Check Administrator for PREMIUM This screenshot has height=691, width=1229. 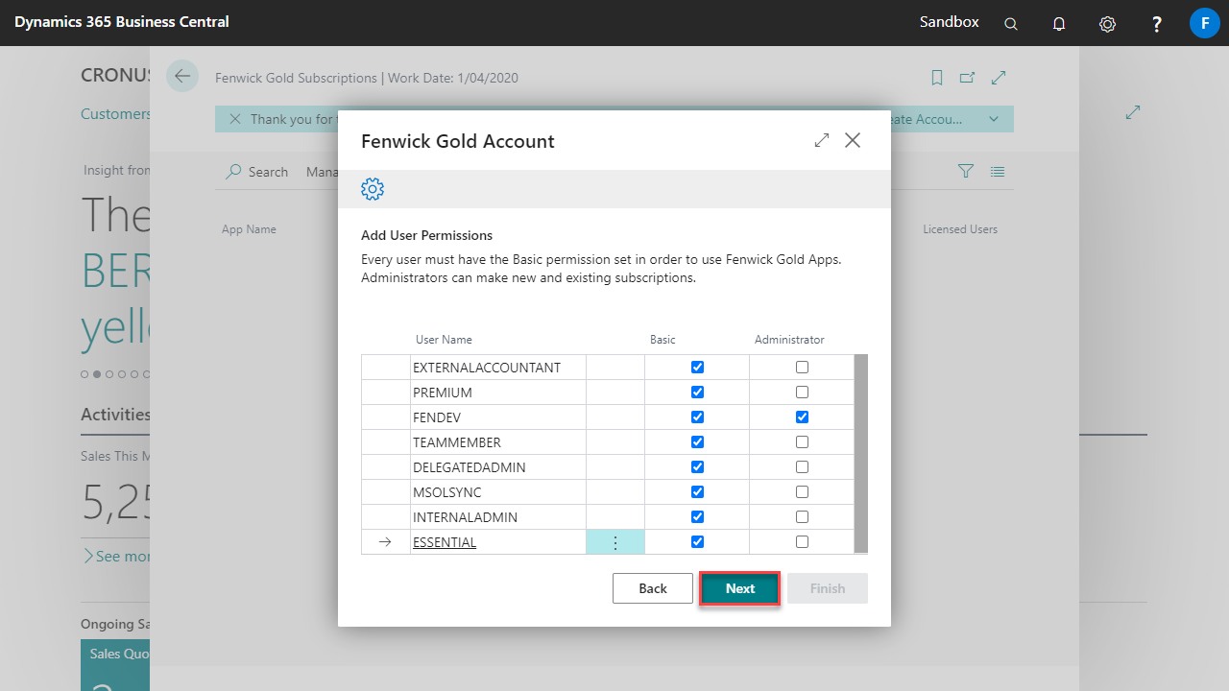(802, 392)
